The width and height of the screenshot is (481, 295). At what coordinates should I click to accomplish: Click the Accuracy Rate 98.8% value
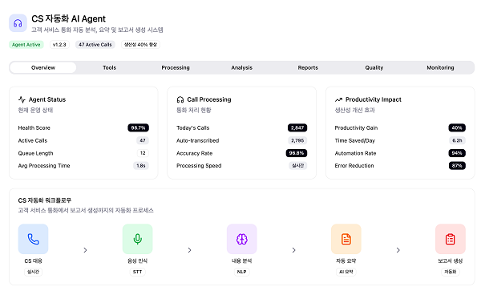point(297,153)
